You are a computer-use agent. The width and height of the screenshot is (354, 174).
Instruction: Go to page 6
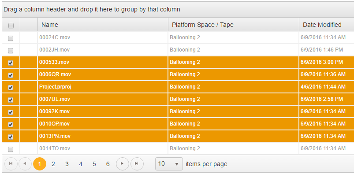pyautogui.click(x=108, y=164)
